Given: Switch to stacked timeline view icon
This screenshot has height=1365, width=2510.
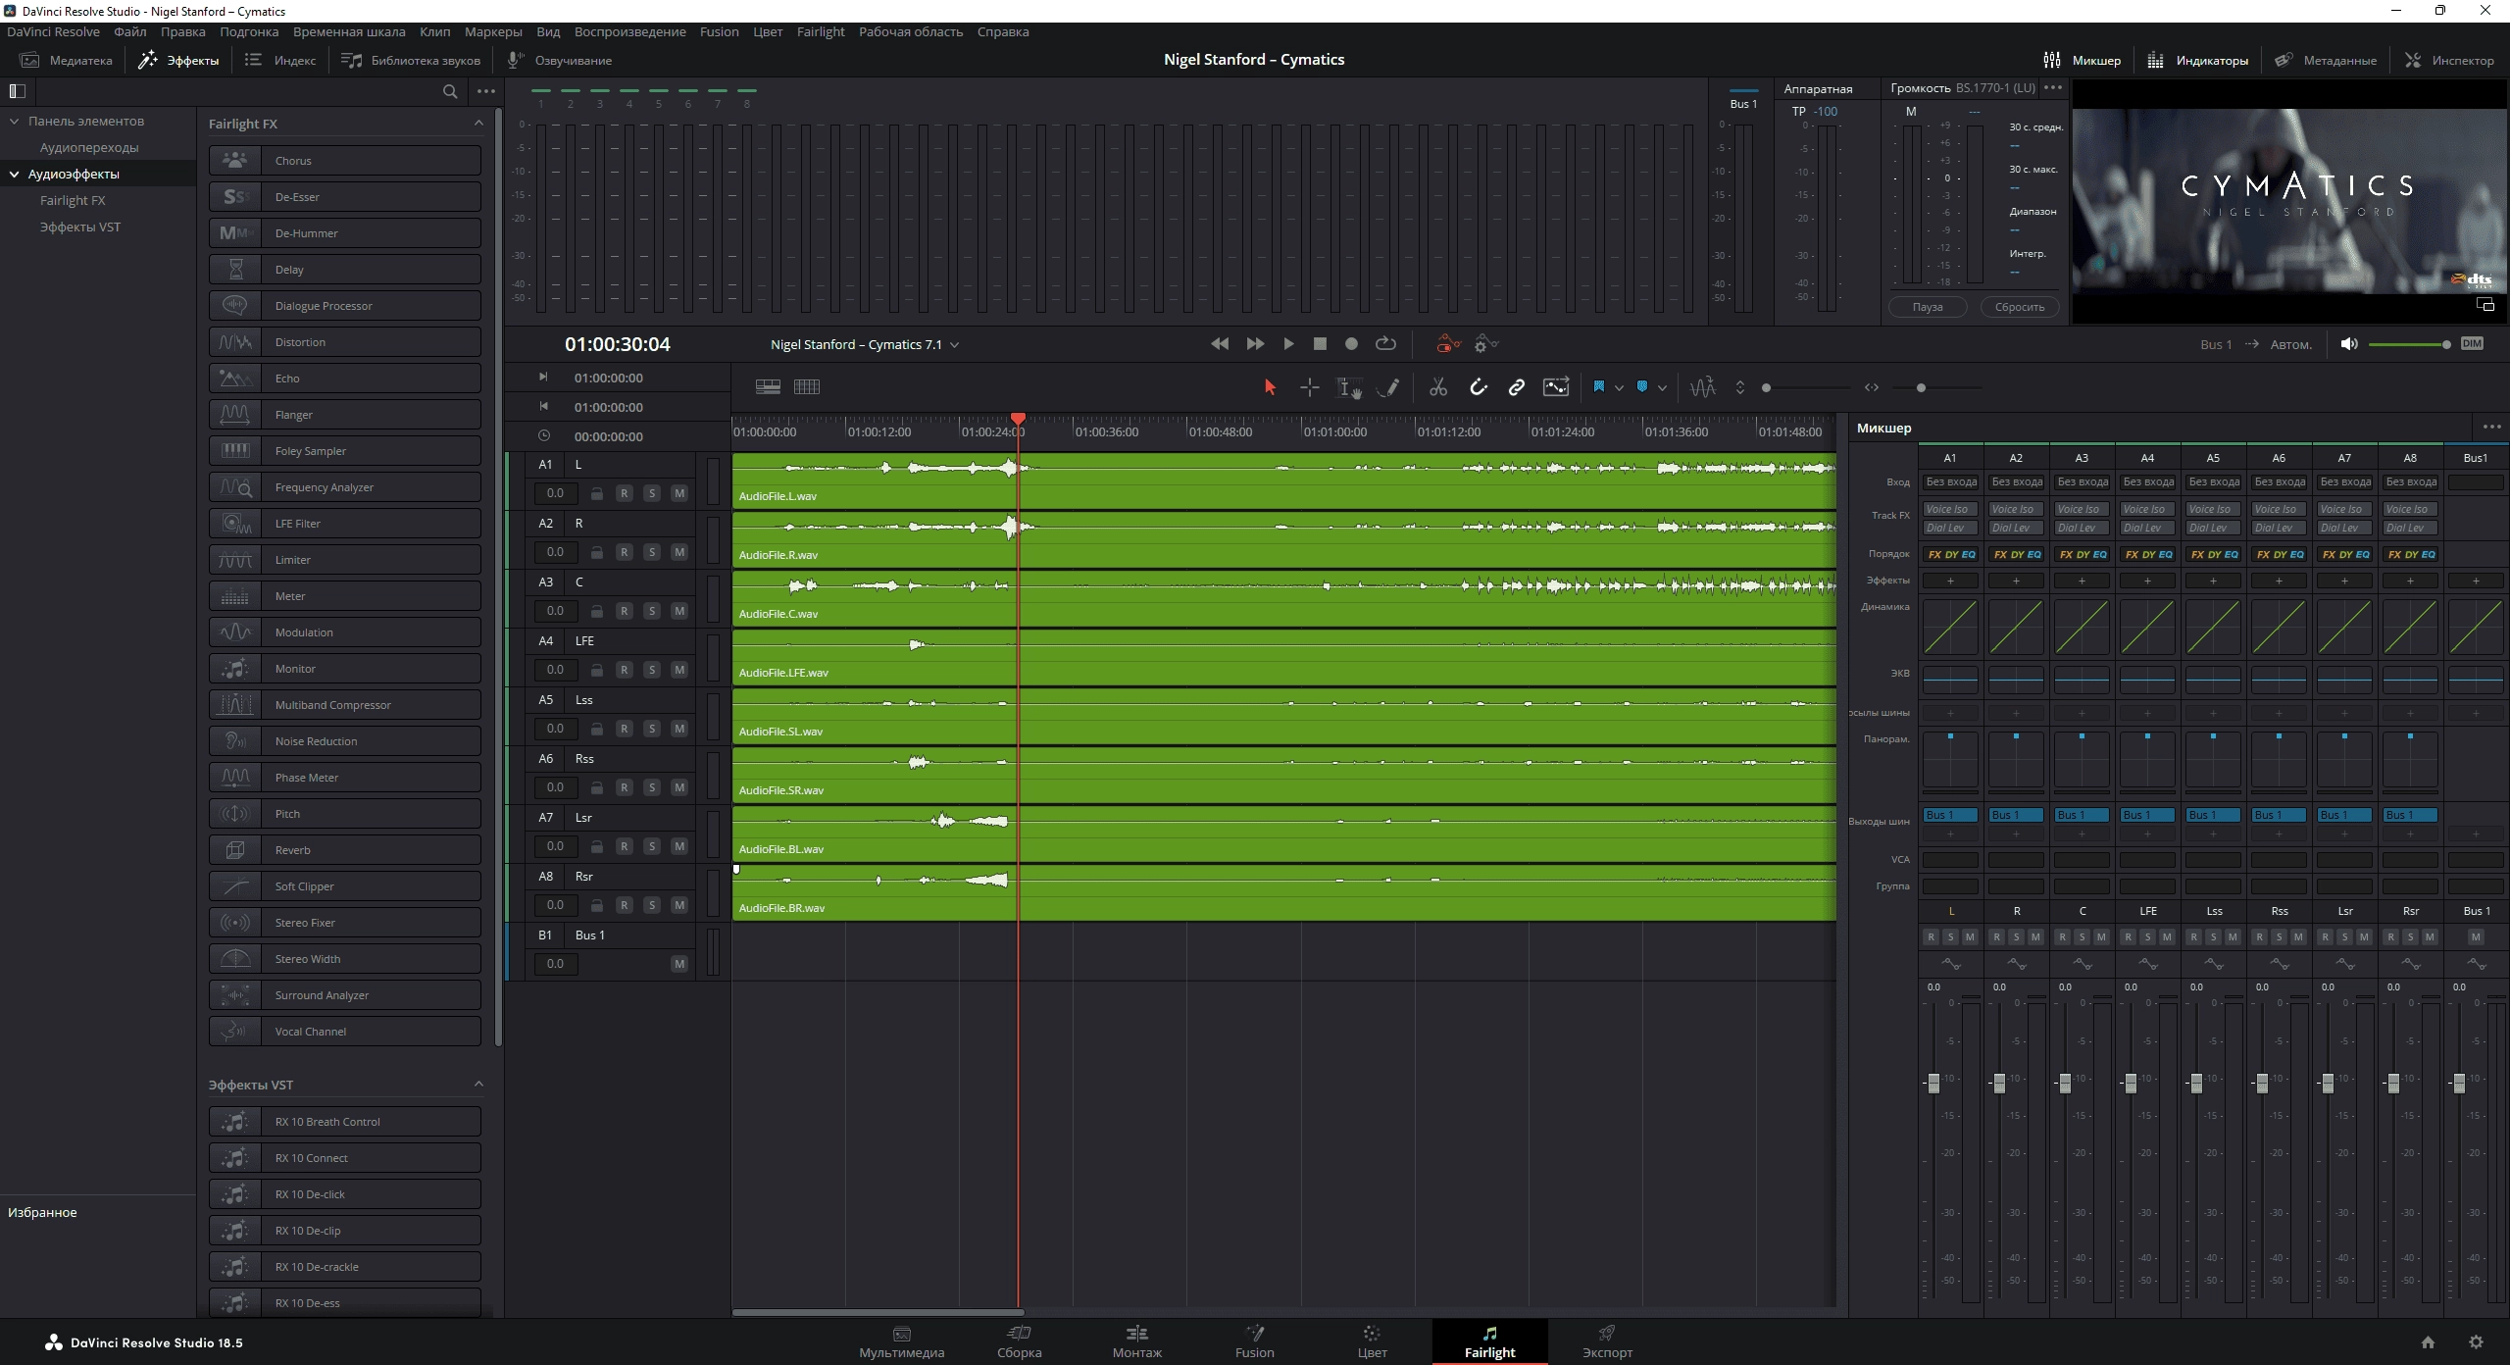Looking at the screenshot, I should click(768, 387).
